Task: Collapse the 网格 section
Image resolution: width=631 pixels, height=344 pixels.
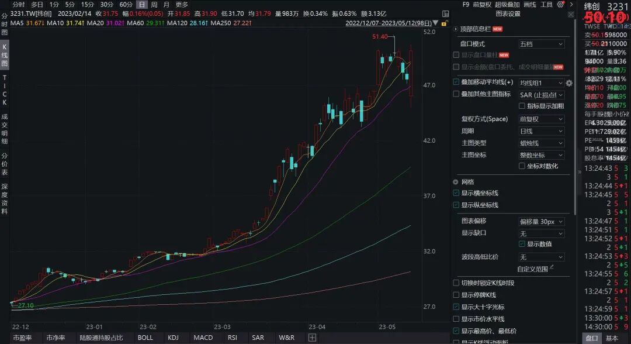Action: (456, 182)
